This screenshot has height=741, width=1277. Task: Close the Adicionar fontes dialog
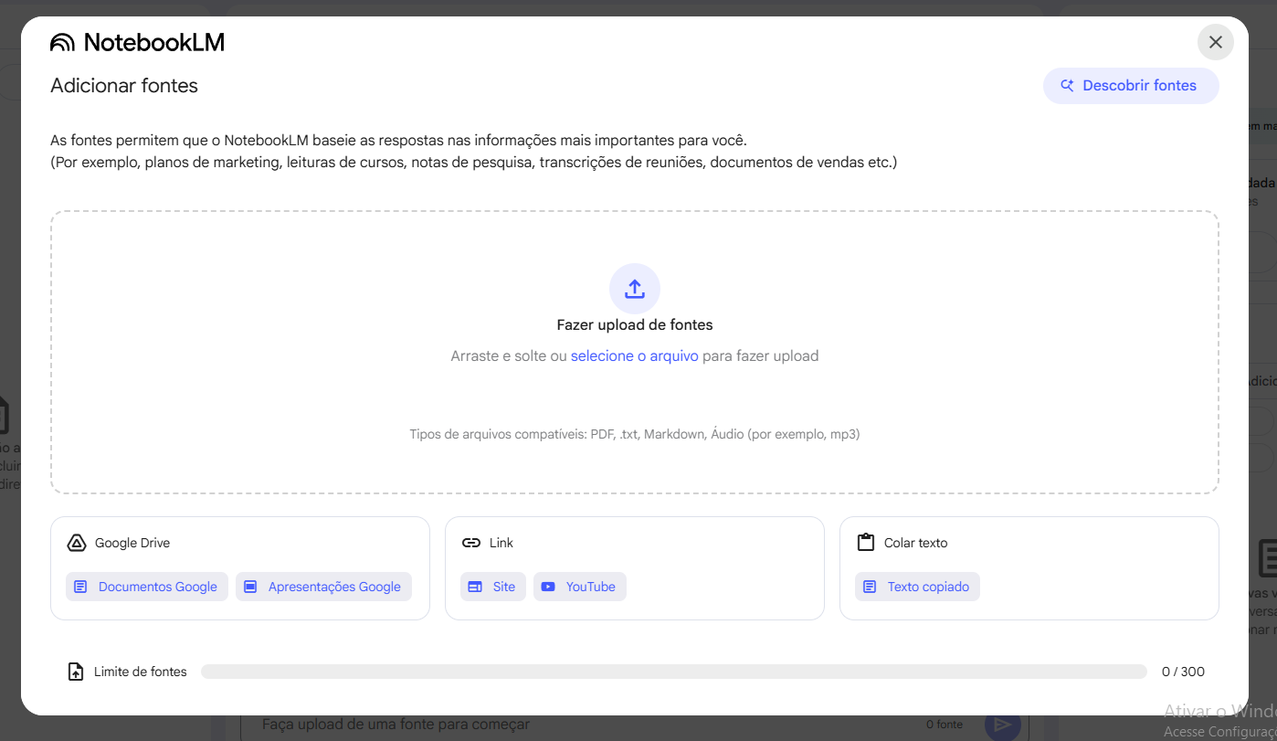1215,42
